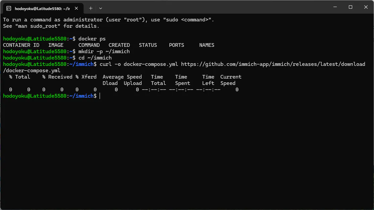
Task: Click the terminal icon in the tab
Action: pos(9,9)
